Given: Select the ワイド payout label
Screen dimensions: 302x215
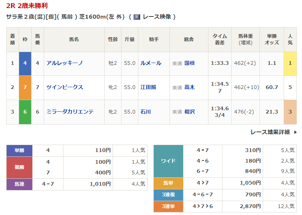Looking at the screenshot, I should tap(168, 161).
